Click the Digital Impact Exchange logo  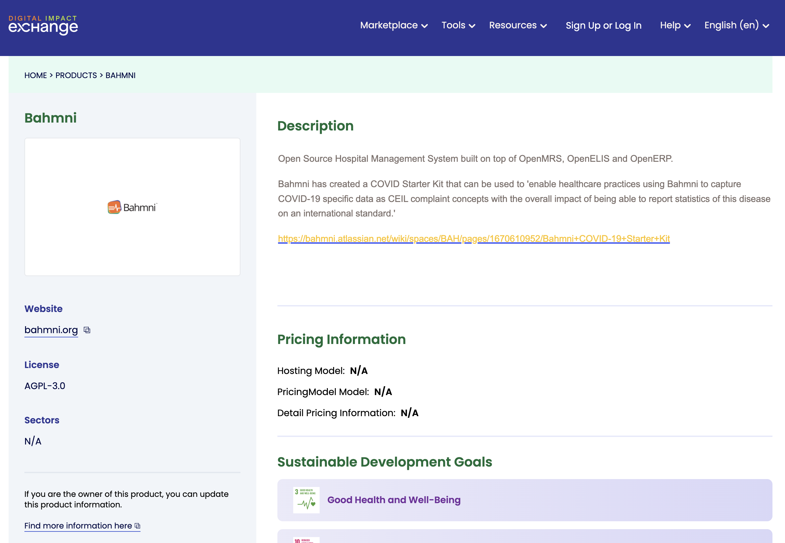click(43, 25)
